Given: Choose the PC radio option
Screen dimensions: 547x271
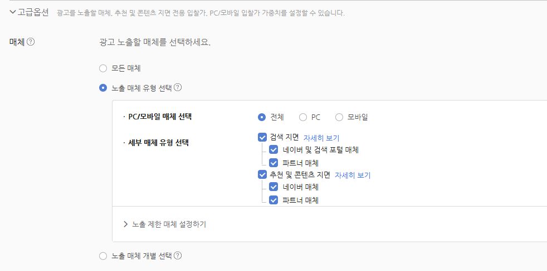Looking at the screenshot, I should tap(303, 117).
